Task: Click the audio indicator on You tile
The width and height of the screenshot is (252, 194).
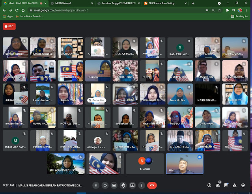Action: point(200,157)
